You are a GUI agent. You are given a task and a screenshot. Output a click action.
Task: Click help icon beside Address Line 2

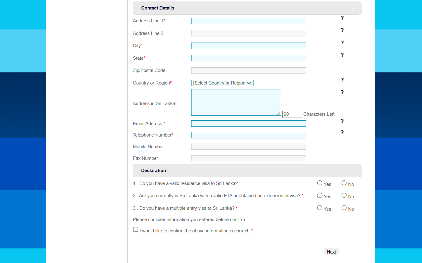tap(342, 30)
